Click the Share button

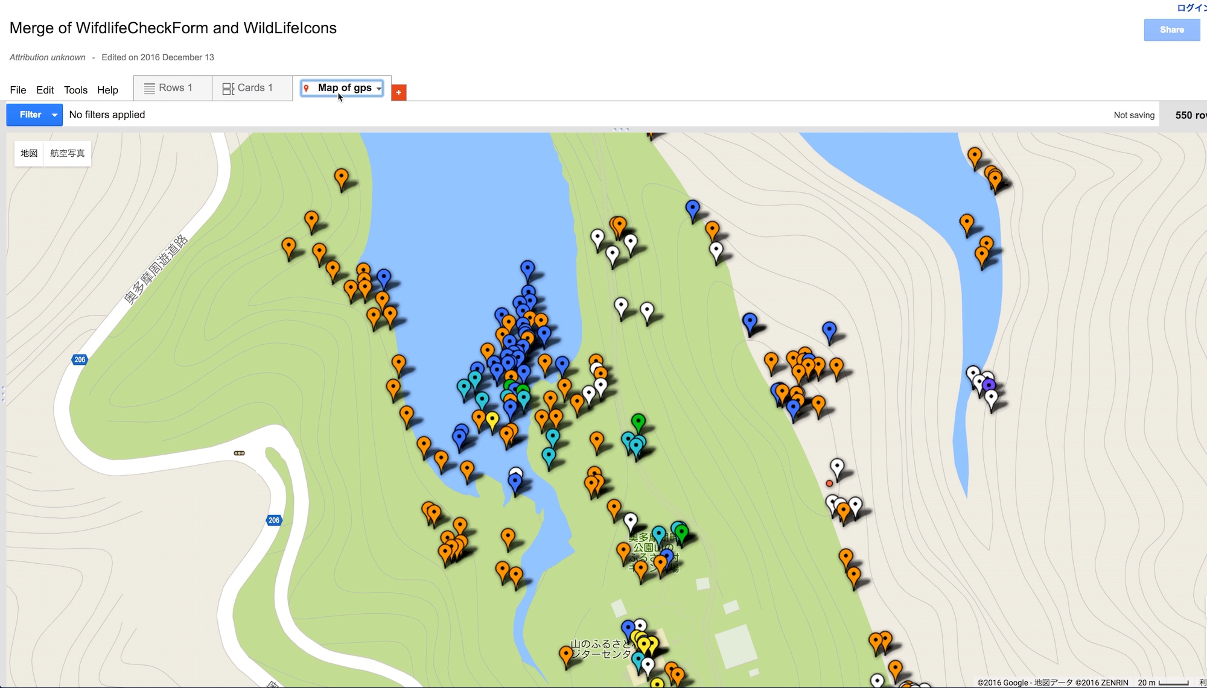coord(1171,30)
